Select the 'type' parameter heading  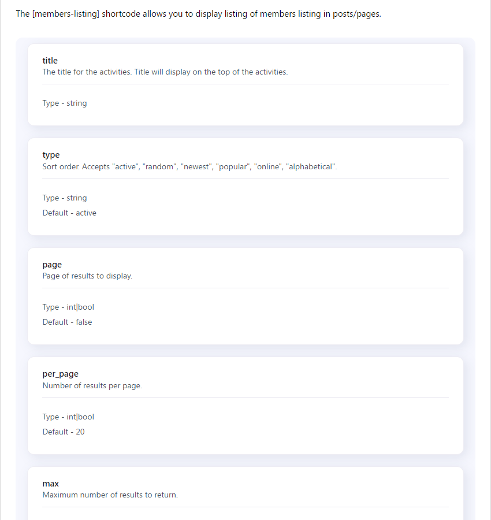(x=51, y=155)
